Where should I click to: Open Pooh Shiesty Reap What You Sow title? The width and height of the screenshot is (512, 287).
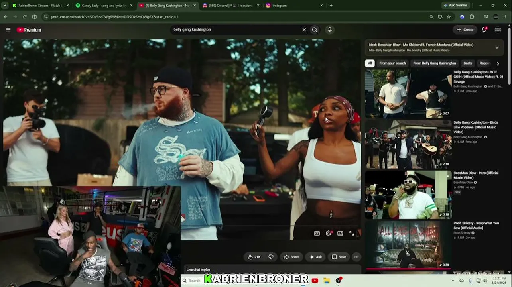[x=476, y=225]
